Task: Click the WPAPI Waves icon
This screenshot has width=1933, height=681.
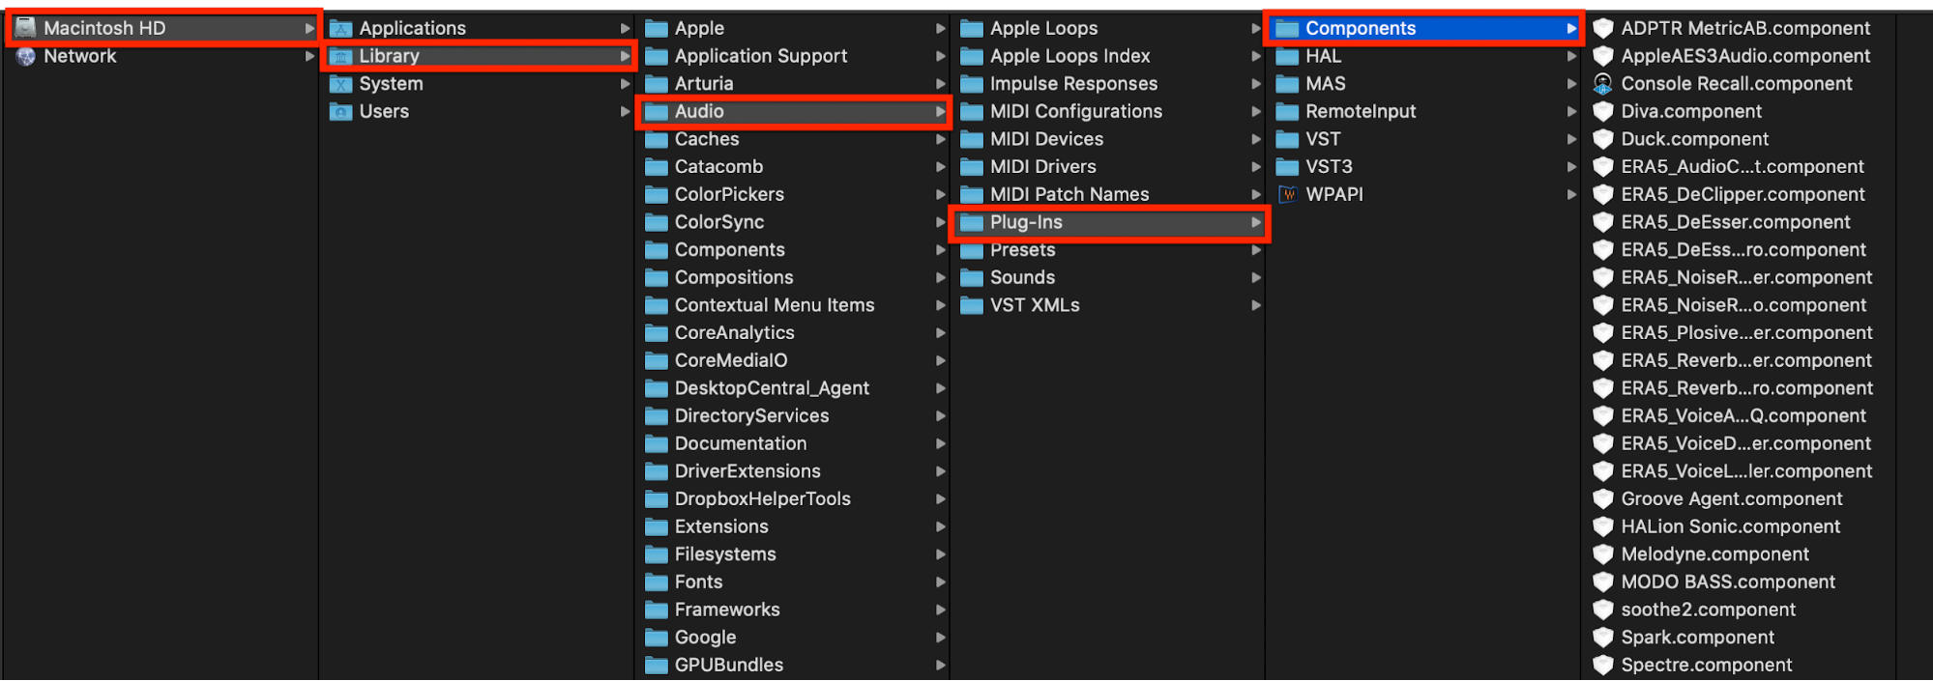Action: (1288, 194)
